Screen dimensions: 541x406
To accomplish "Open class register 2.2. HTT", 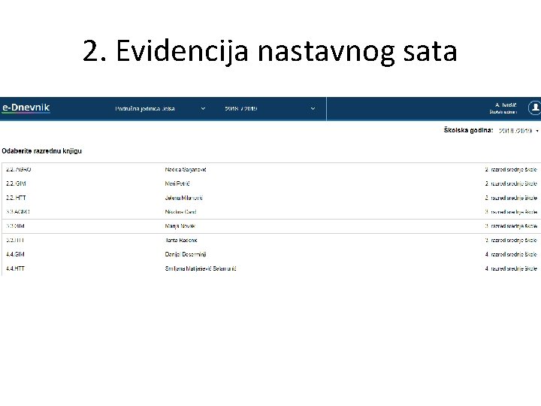I will (x=16, y=198).
